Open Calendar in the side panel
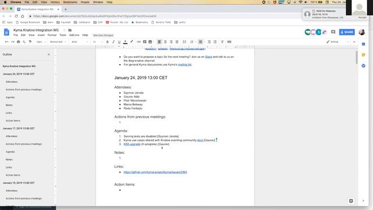 [x=363, y=44]
